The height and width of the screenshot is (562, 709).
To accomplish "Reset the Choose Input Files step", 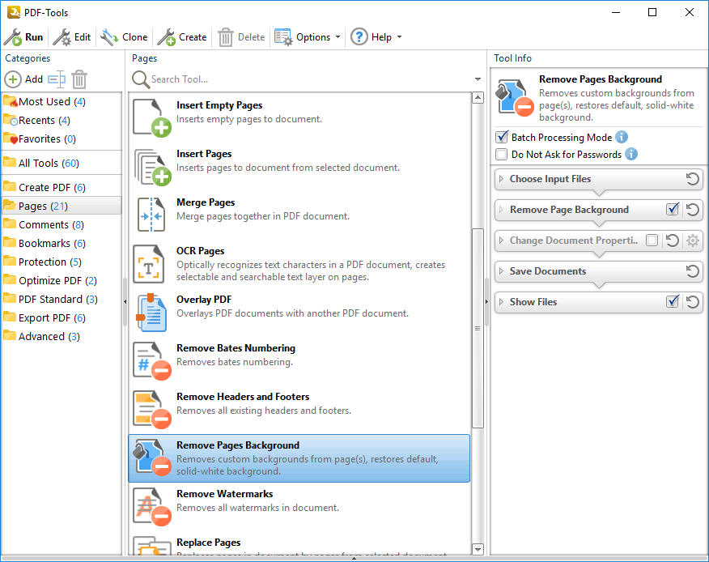I will (692, 179).
